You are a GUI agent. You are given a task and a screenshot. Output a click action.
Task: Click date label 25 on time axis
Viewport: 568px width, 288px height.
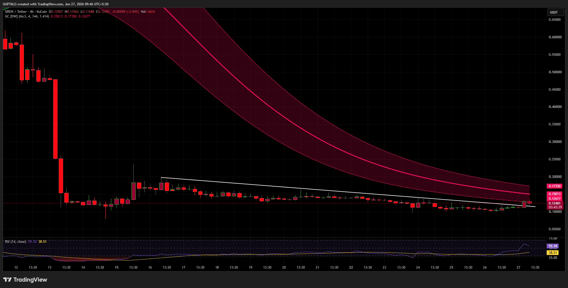tap(452, 267)
